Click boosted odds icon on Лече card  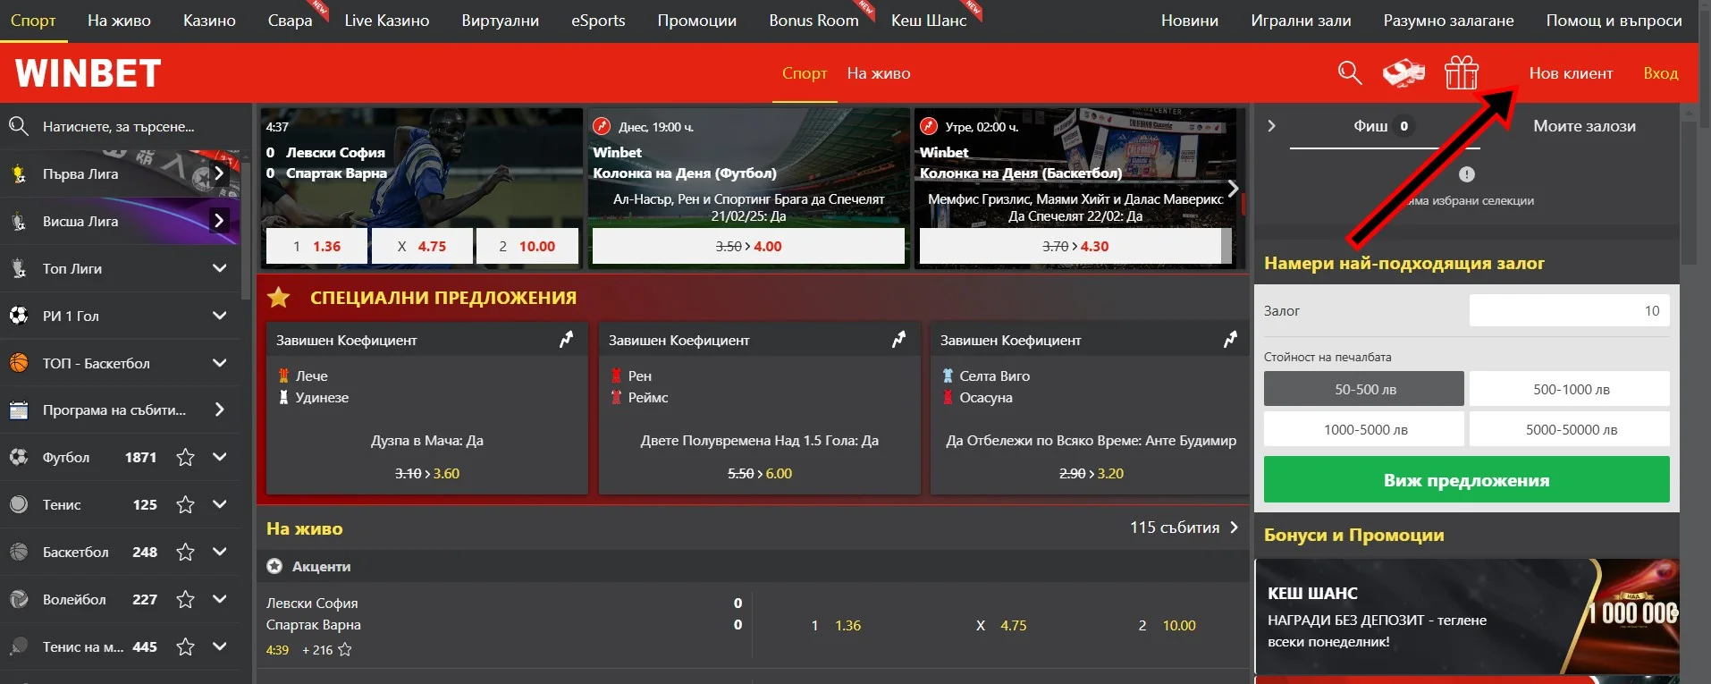pyautogui.click(x=566, y=340)
